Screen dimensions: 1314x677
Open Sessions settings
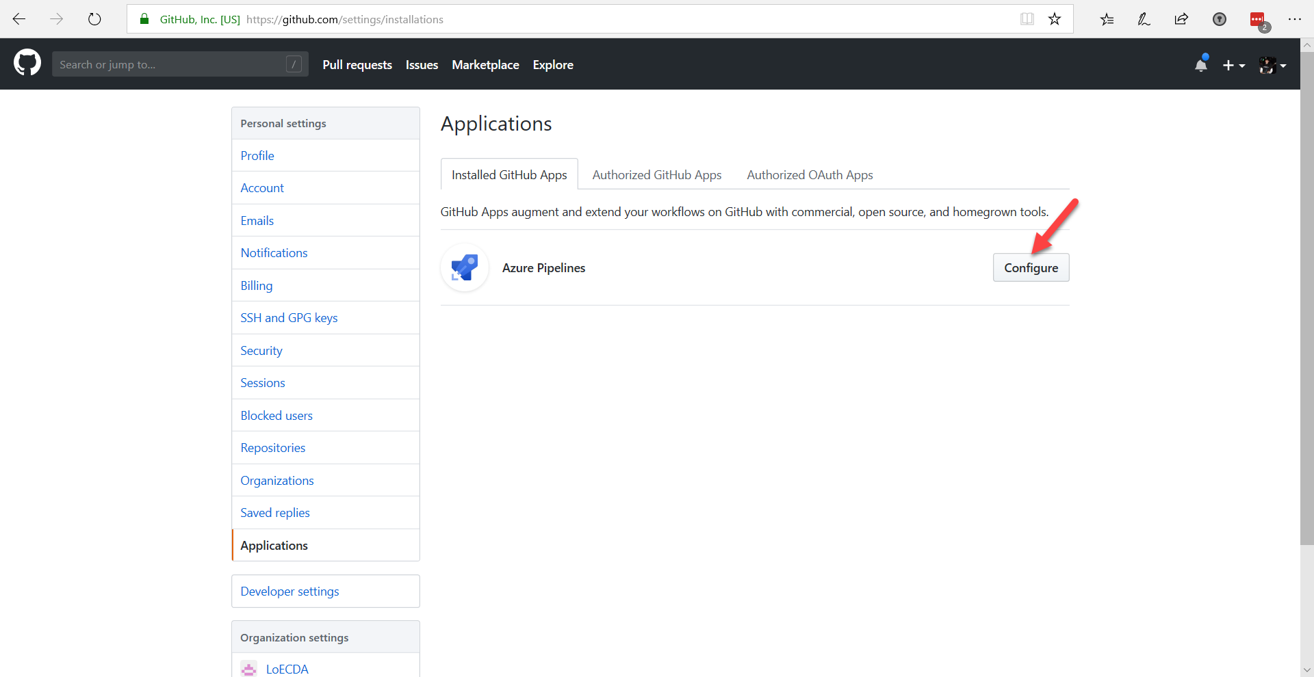(x=326, y=383)
